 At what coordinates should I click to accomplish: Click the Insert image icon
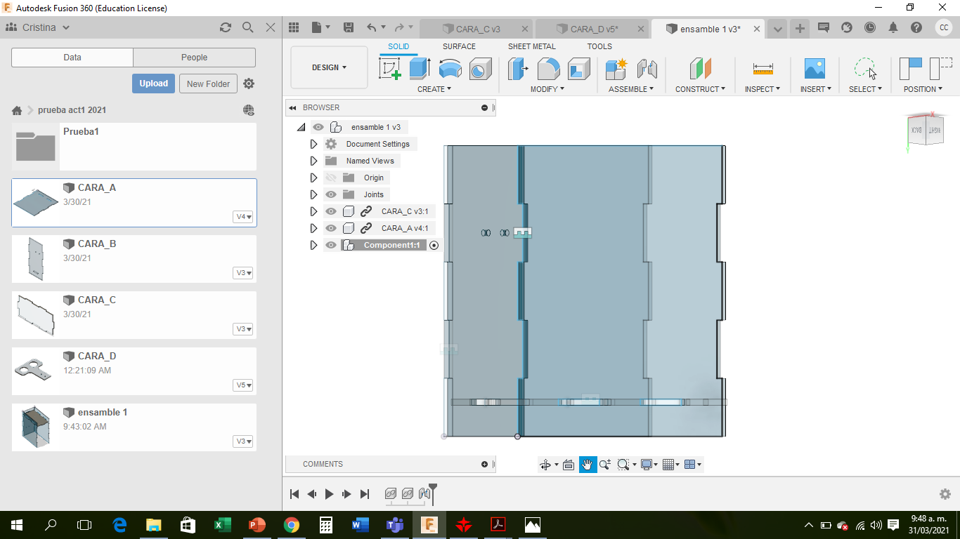815,69
